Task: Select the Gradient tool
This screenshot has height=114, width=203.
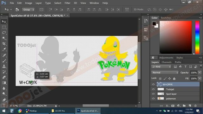Action: (x=4, y=83)
